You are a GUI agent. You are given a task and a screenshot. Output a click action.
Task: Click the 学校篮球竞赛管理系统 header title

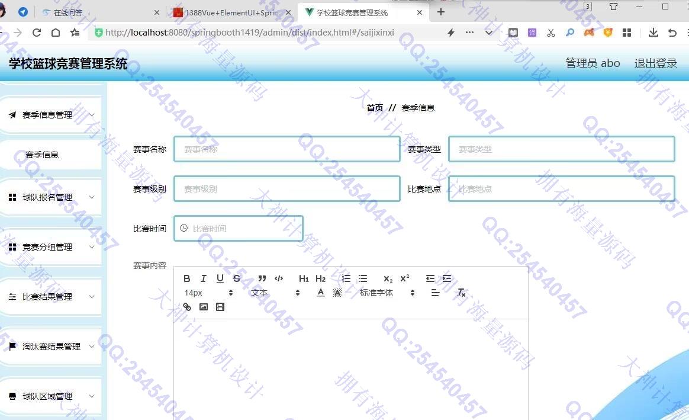[x=68, y=64]
